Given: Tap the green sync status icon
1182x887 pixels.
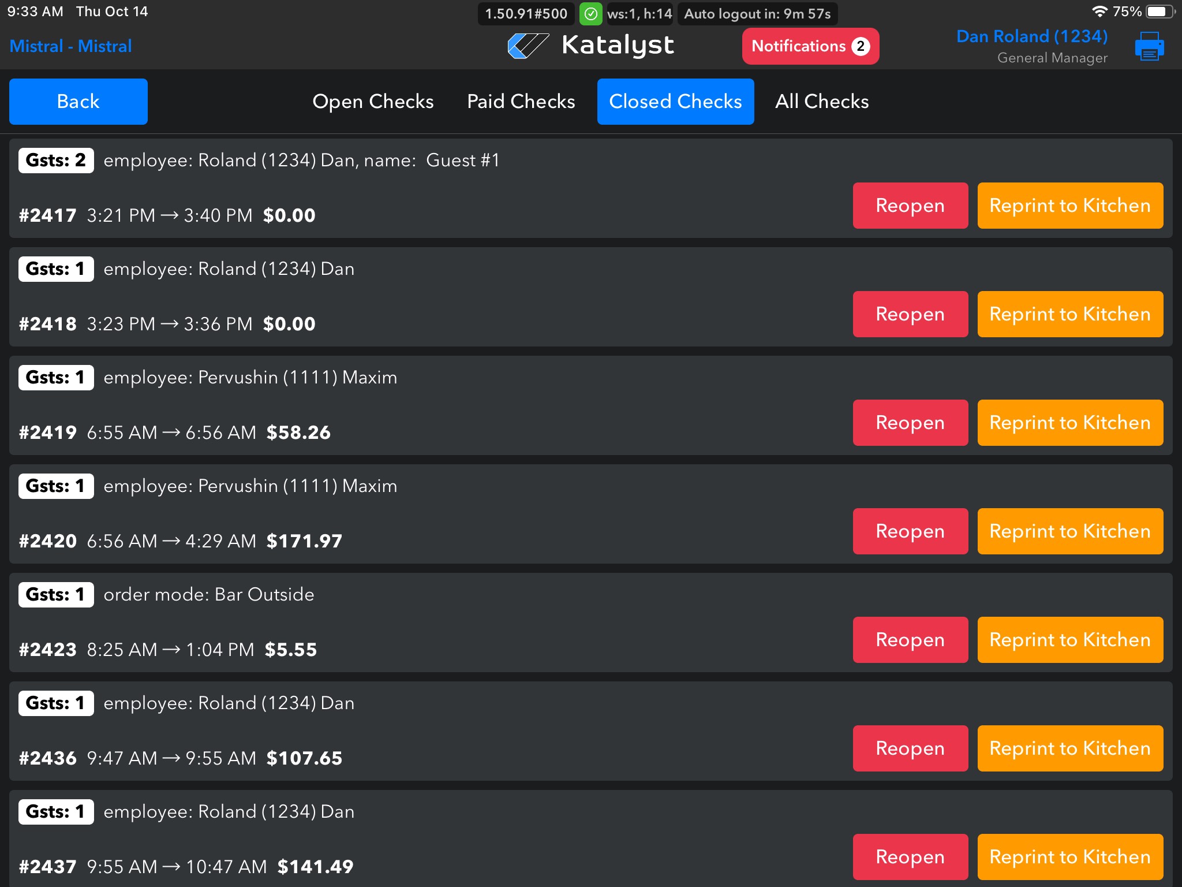Looking at the screenshot, I should (590, 14).
